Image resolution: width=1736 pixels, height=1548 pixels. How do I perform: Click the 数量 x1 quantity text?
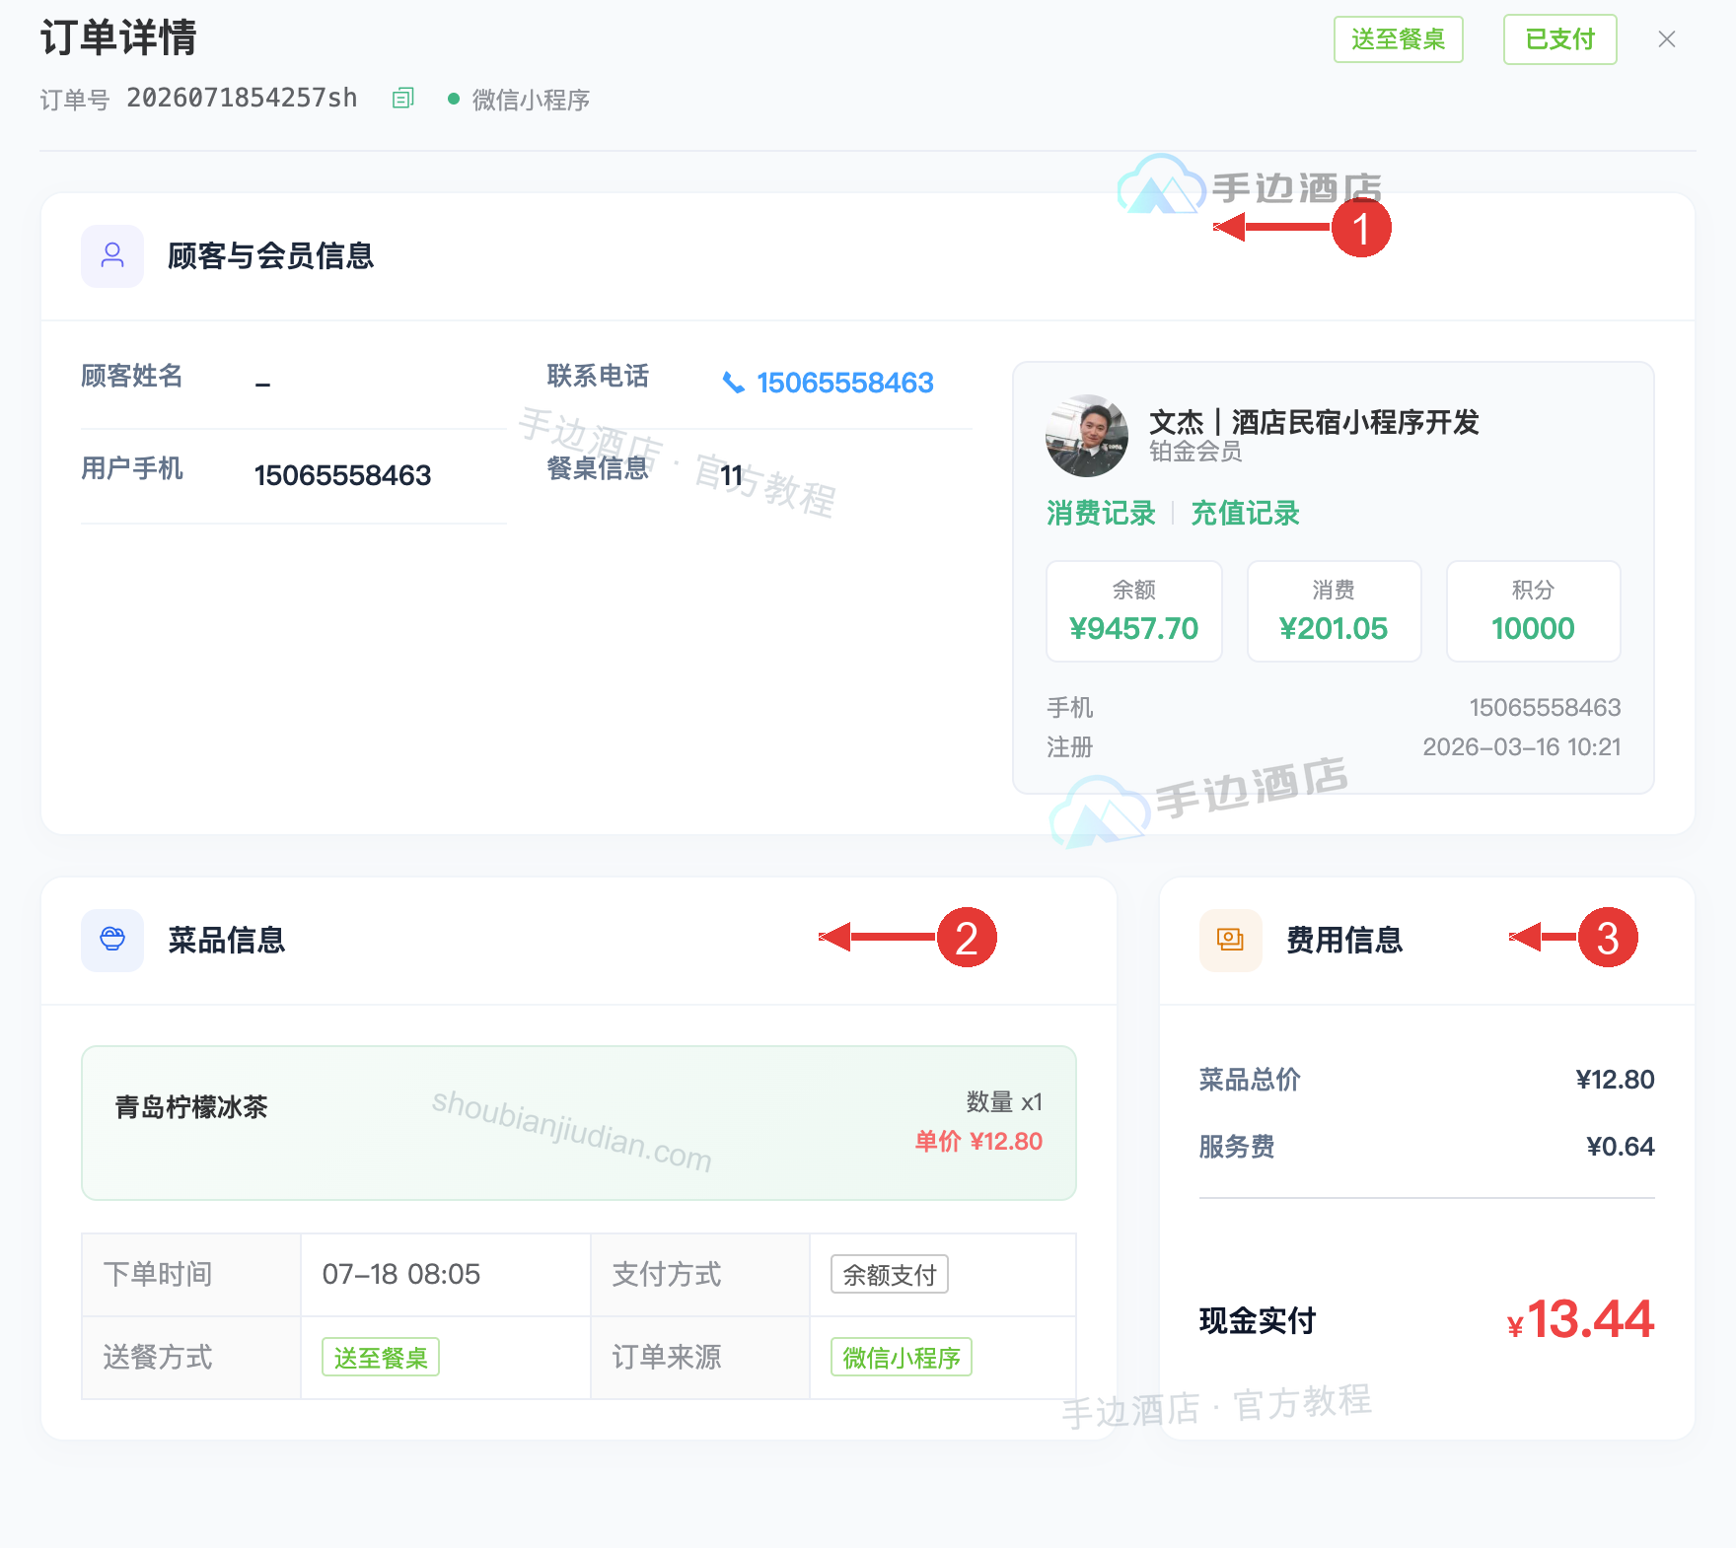1004,1102
